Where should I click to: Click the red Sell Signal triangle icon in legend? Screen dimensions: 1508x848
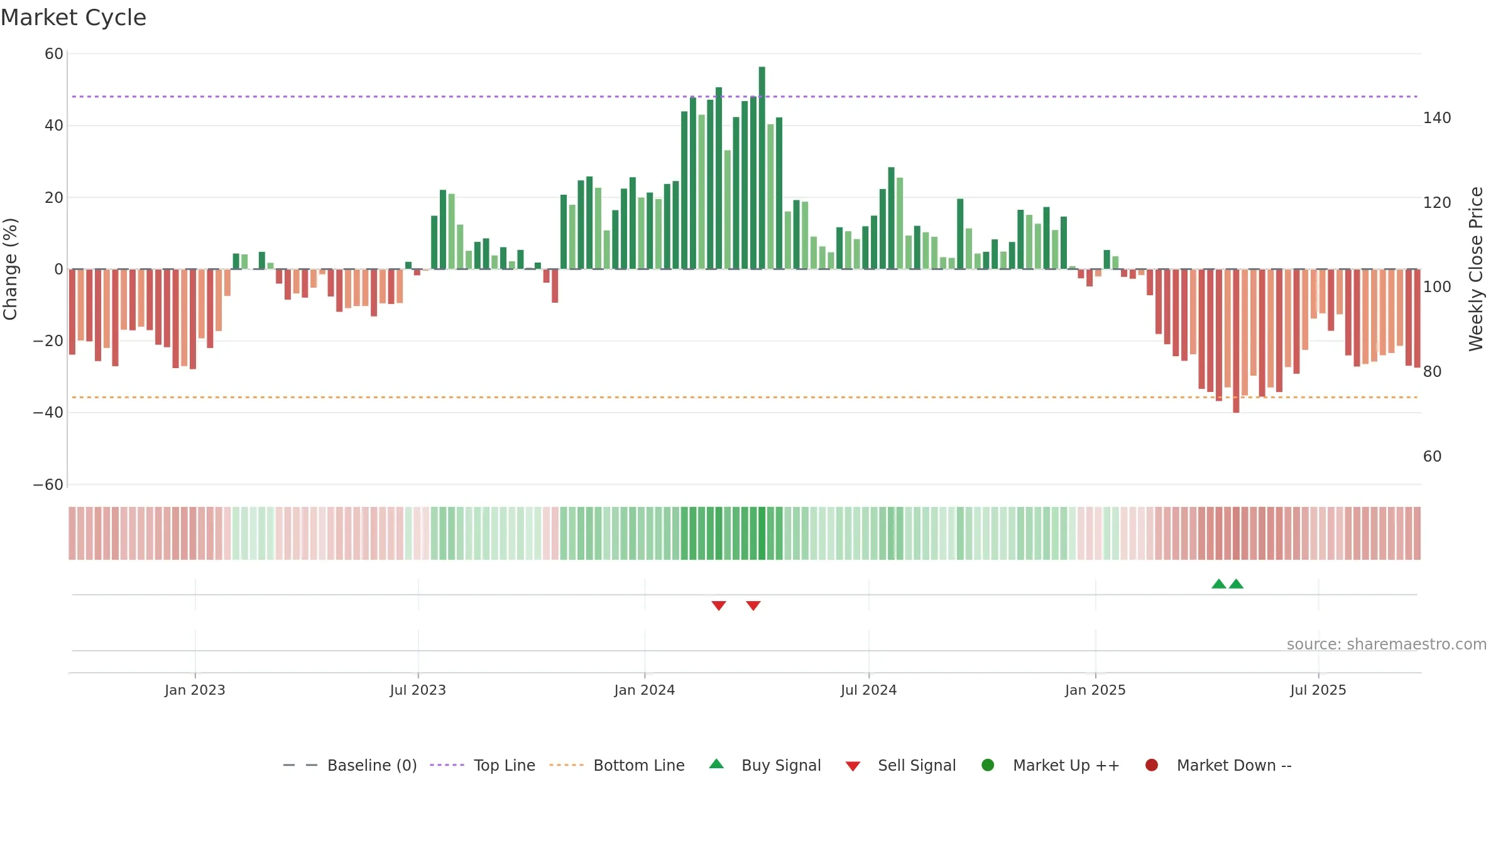pyautogui.click(x=853, y=766)
